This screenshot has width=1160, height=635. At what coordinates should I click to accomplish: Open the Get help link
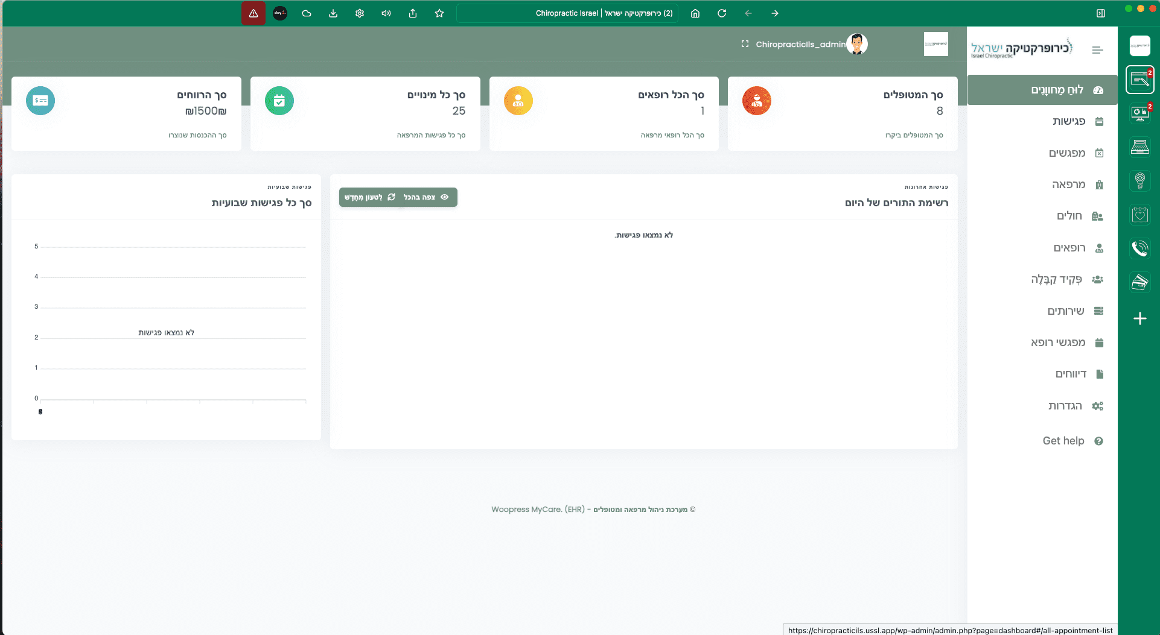[x=1063, y=441]
